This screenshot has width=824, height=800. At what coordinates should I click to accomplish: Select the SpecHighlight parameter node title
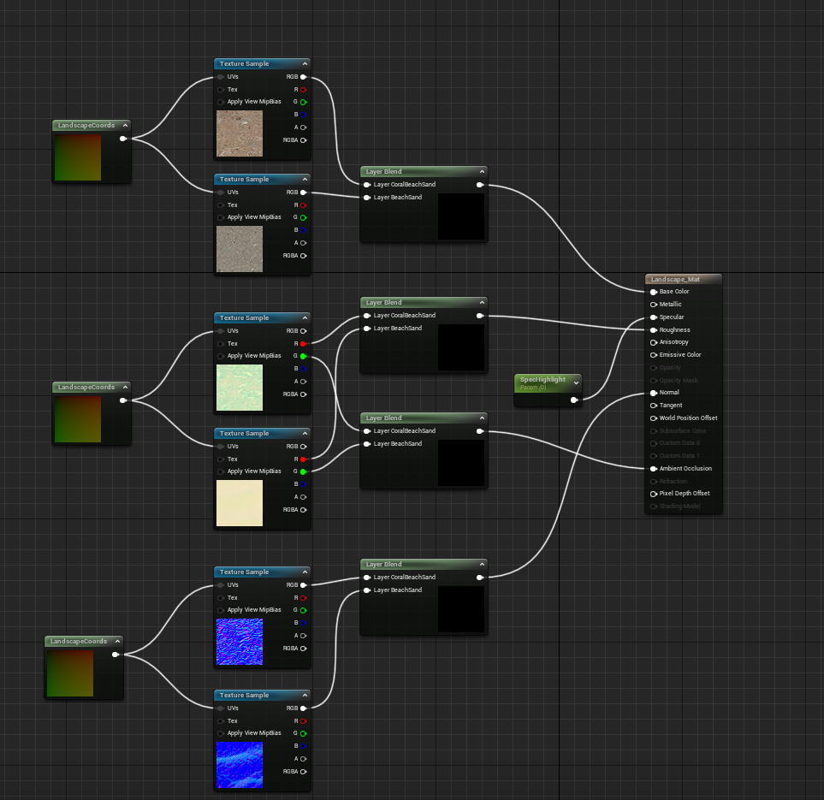tap(542, 380)
